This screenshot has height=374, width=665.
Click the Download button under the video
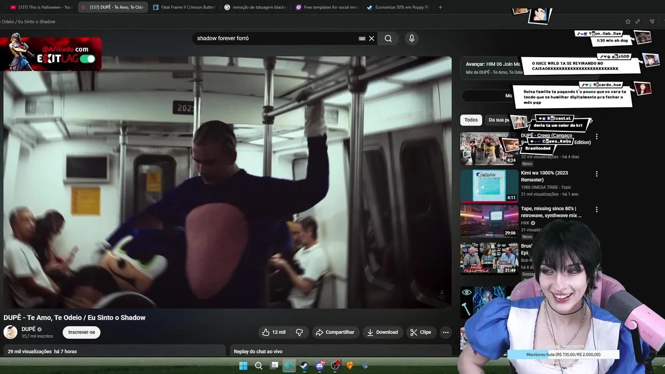click(382, 332)
